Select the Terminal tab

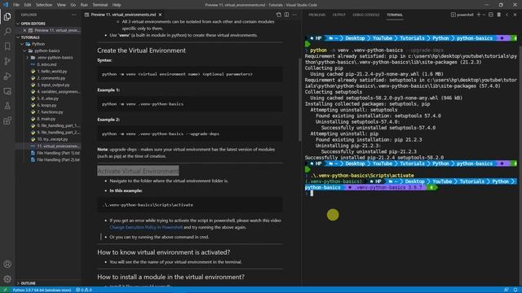[395, 15]
